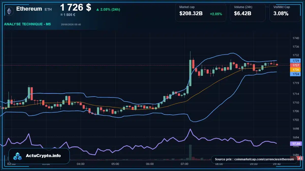Click the 1702 price axis tick

click(x=296, y=120)
